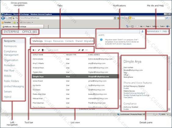Open Organization in left navigation
This screenshot has width=172, height=128.
click(11, 60)
